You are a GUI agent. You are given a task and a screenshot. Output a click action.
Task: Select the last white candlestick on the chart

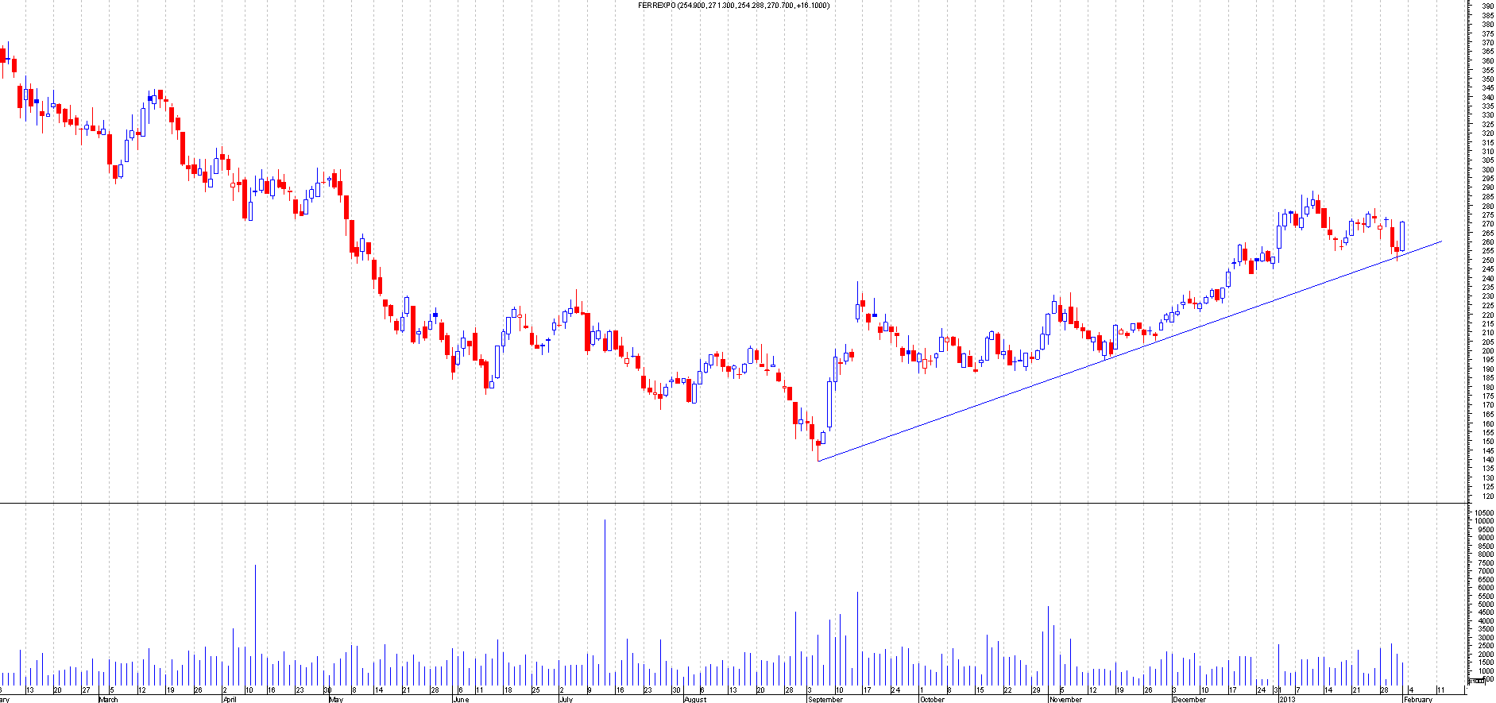[1402, 236]
